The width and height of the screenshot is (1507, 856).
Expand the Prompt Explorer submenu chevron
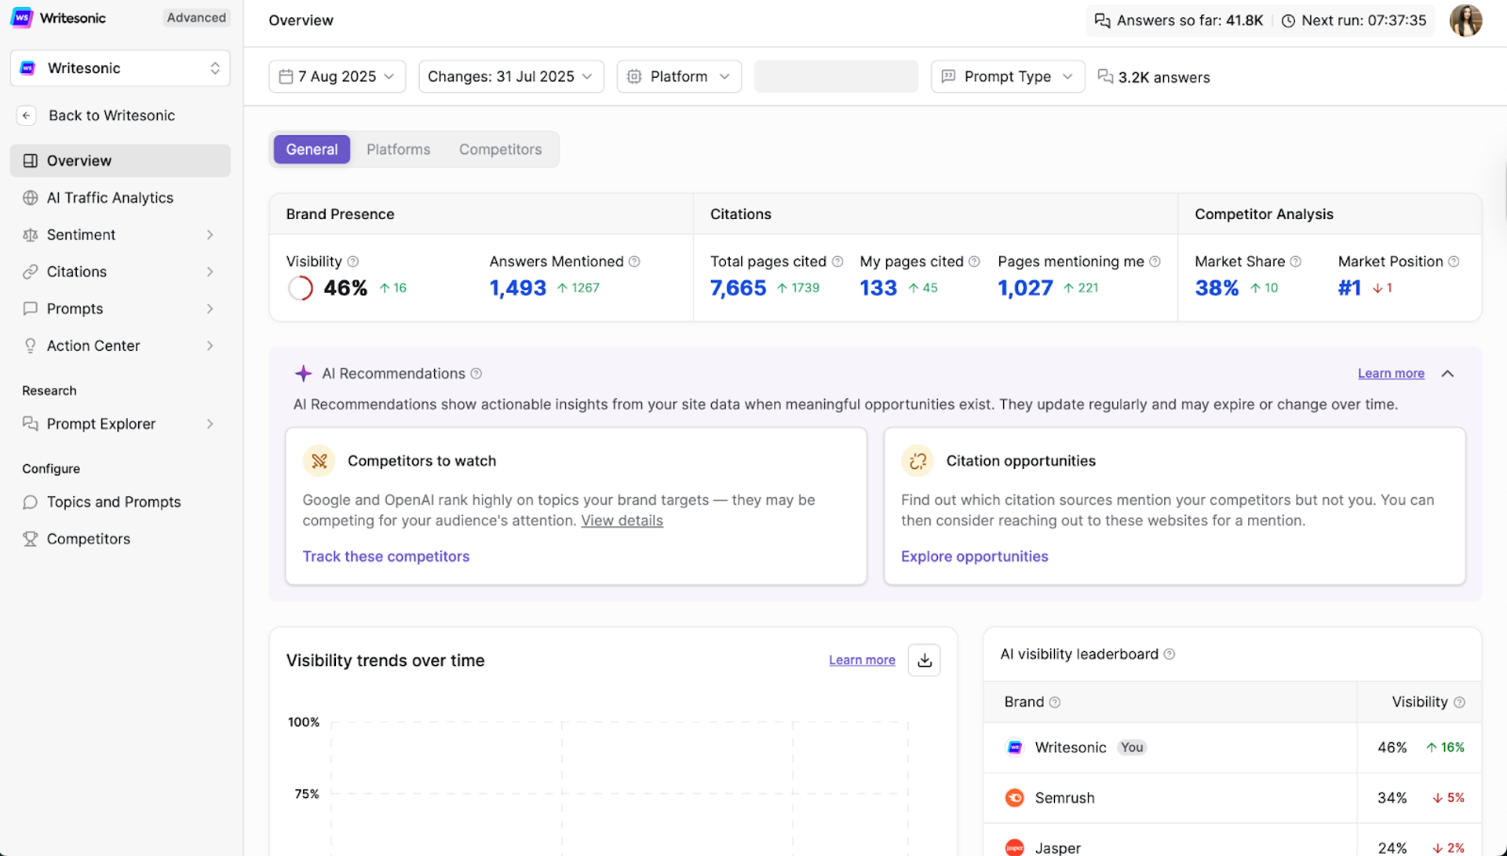tap(210, 424)
